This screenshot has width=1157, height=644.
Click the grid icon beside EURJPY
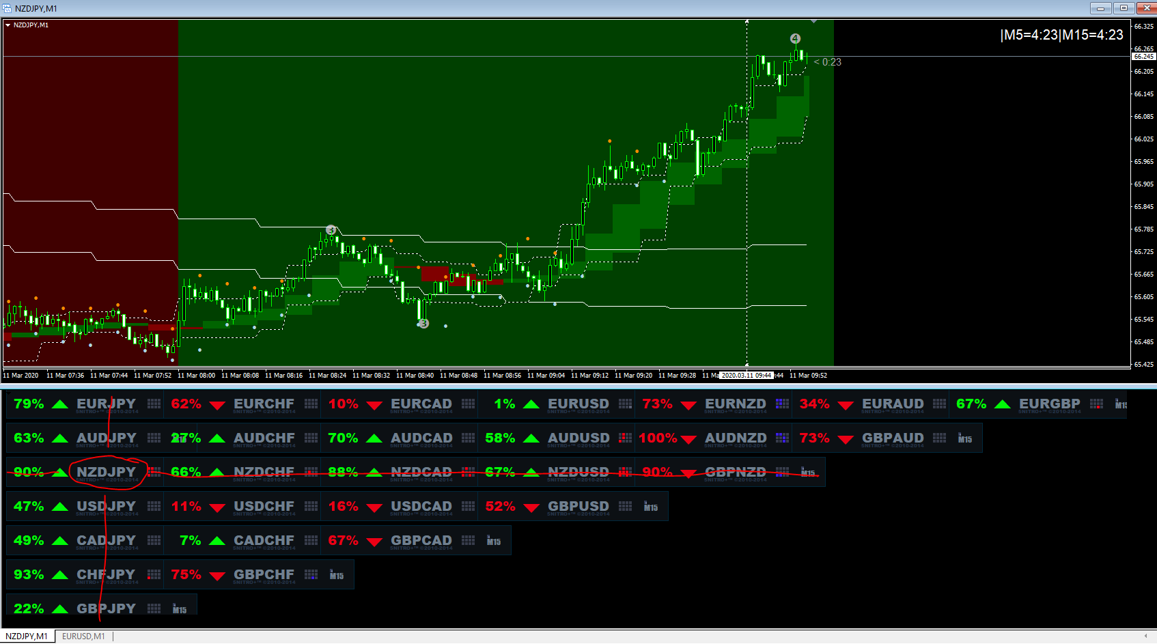[154, 404]
